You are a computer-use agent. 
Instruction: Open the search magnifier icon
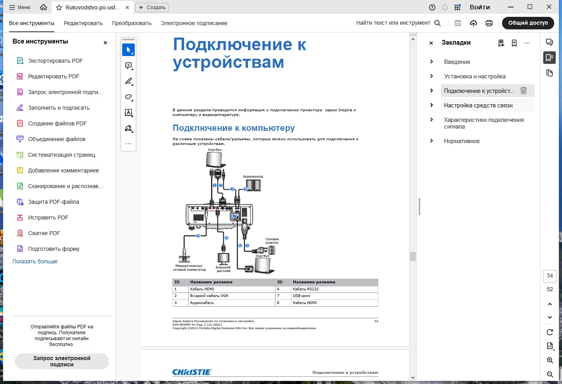tap(437, 23)
